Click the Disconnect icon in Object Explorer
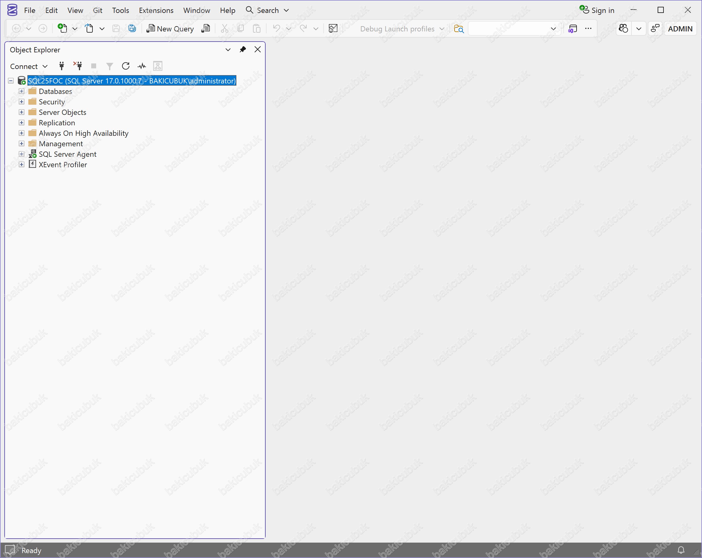702x558 pixels. (78, 66)
